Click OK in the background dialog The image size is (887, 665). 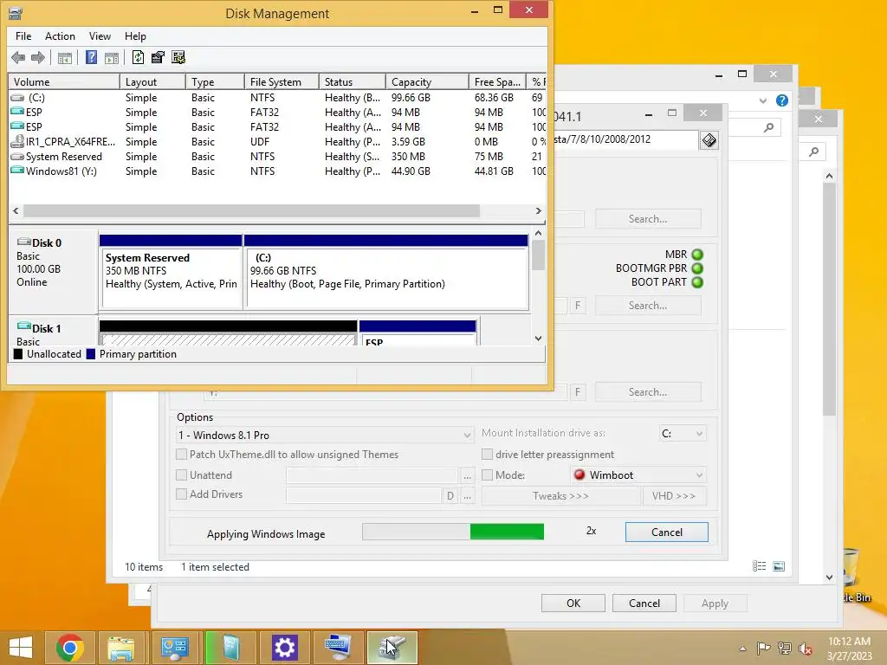pyautogui.click(x=573, y=604)
